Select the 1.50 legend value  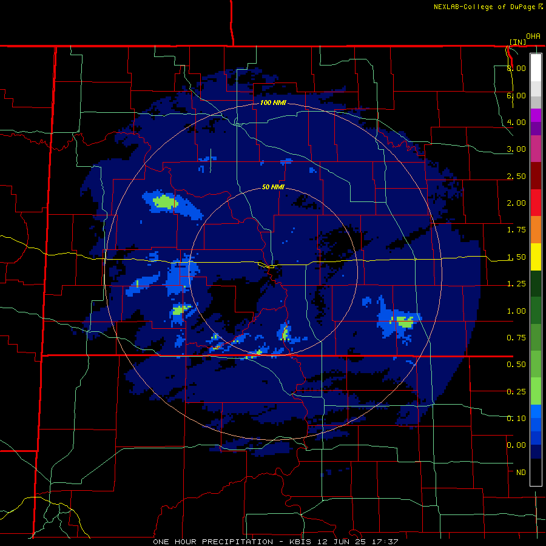pyautogui.click(x=516, y=257)
